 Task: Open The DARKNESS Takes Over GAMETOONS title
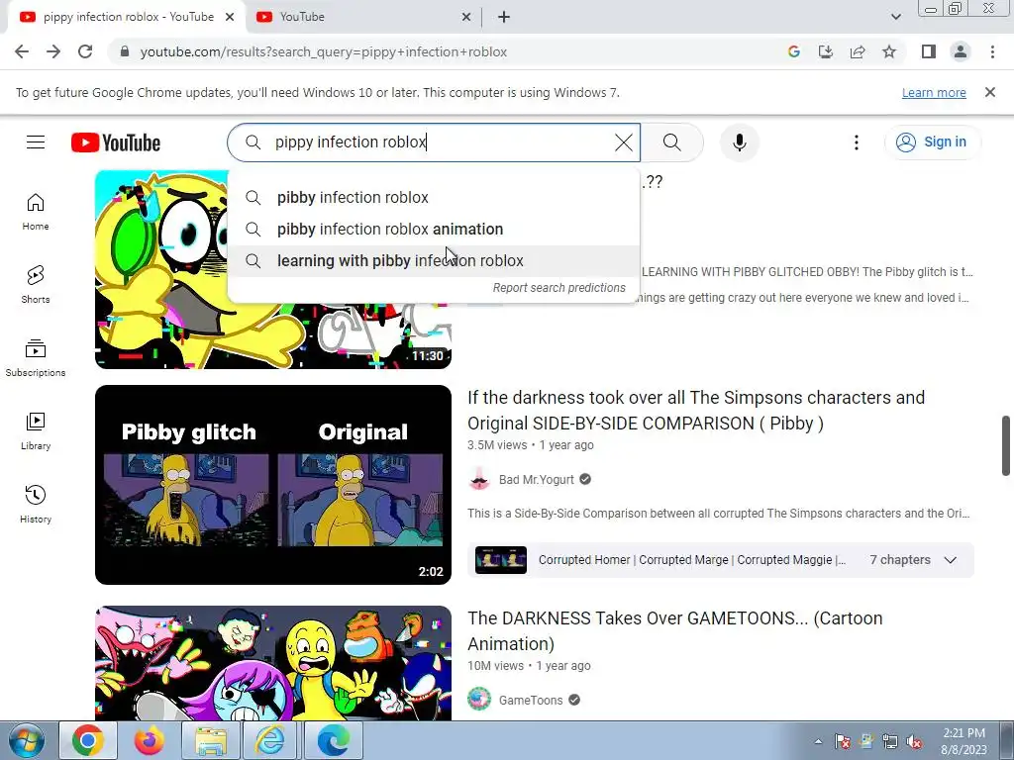(x=675, y=630)
